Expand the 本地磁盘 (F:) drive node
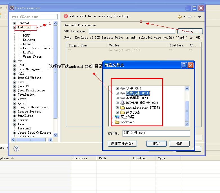Viewport: 220px width, 193px height. [117, 98]
